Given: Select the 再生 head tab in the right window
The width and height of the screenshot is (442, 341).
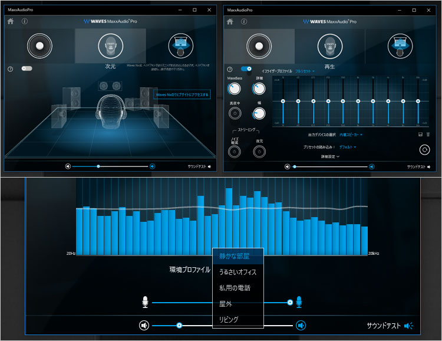Looking at the screenshot, I should click(329, 47).
